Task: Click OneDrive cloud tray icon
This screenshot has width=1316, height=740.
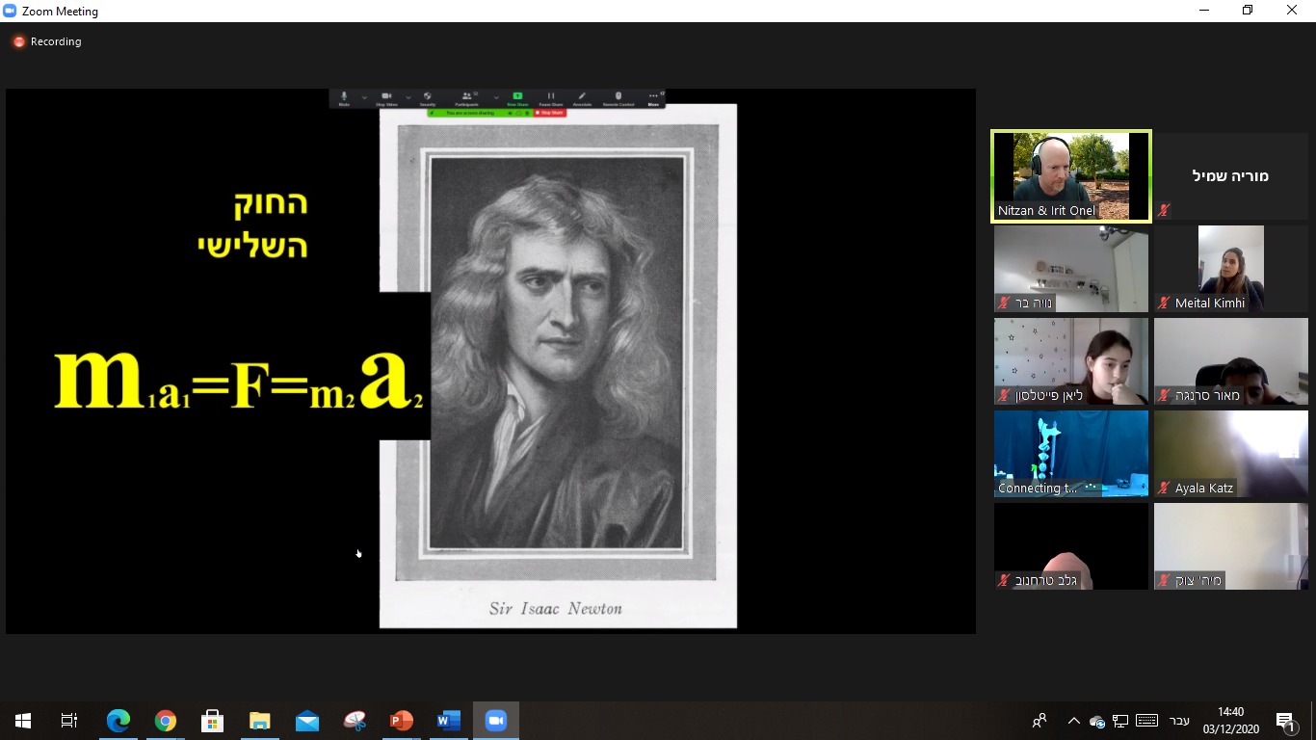Action: click(1097, 721)
